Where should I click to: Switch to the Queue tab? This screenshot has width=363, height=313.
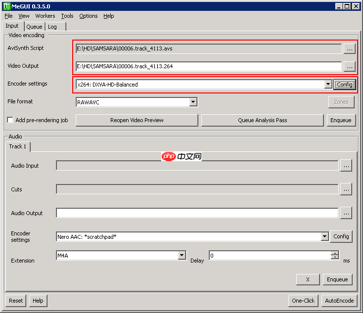34,27
